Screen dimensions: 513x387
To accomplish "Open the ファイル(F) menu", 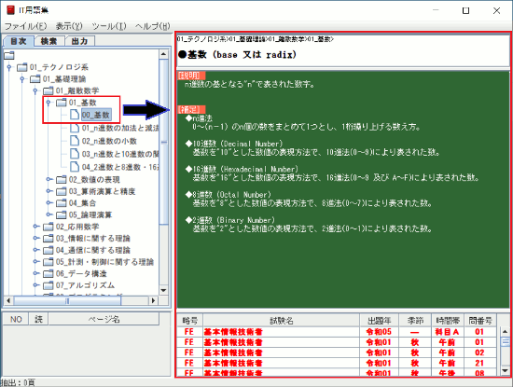I will [x=25, y=26].
